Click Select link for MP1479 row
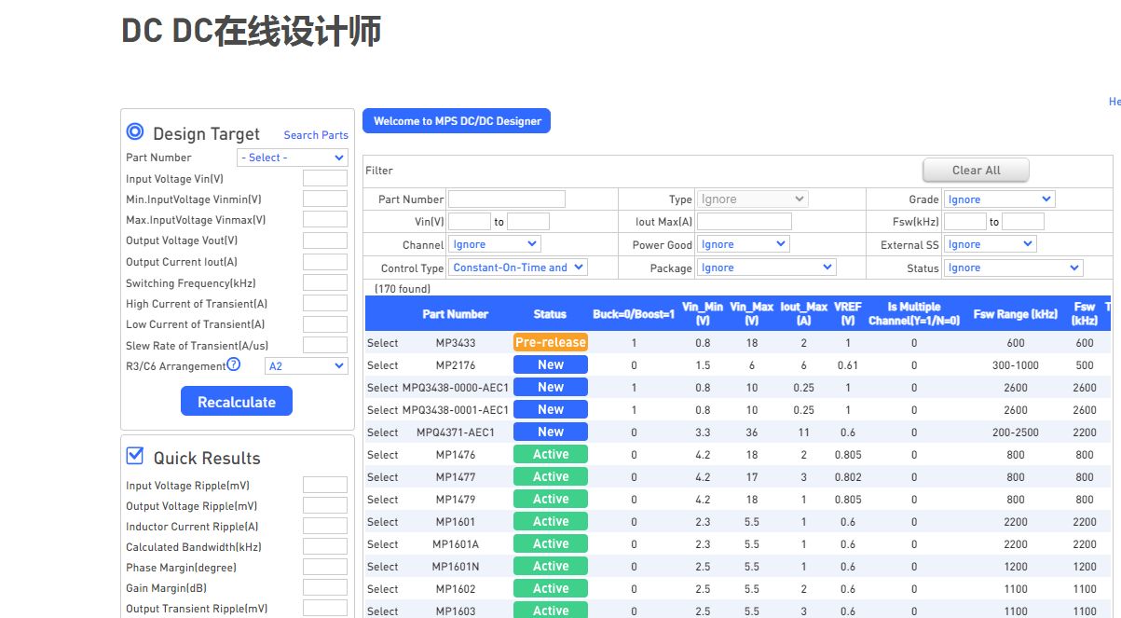1121x618 pixels. coord(382,500)
